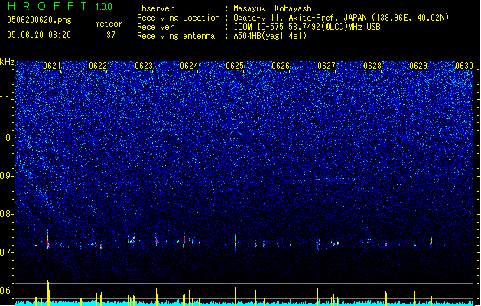Image resolution: width=481 pixels, height=306 pixels.
Task: Click the 0628 time marker
Action: click(x=372, y=66)
